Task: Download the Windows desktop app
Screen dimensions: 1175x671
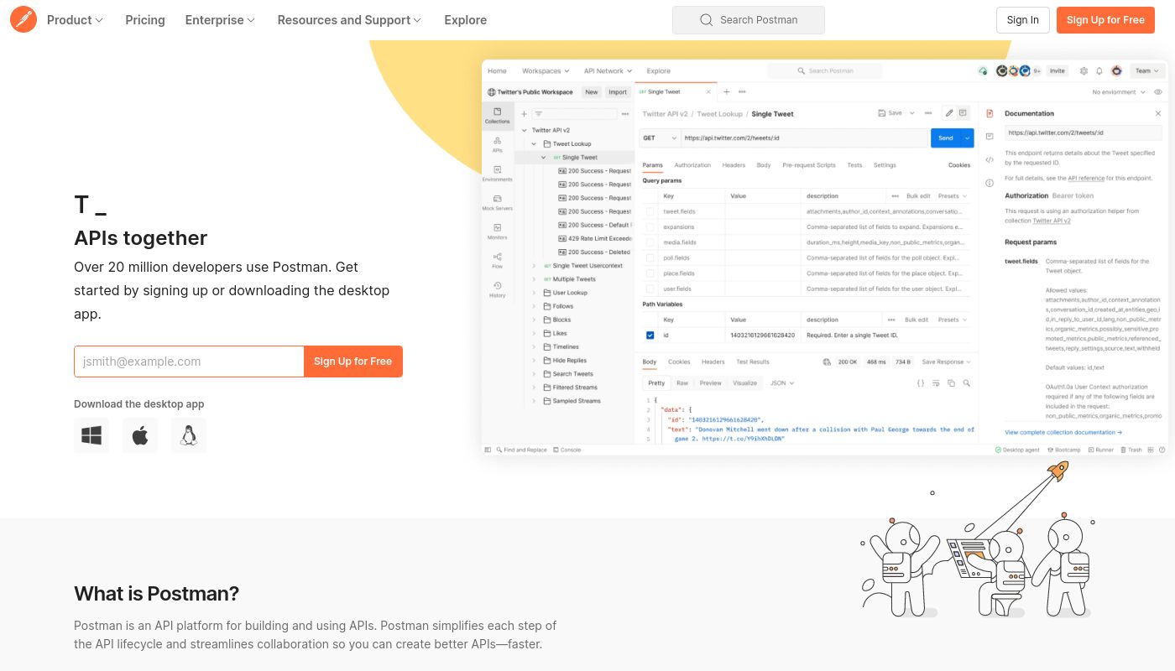Action: [x=91, y=435]
